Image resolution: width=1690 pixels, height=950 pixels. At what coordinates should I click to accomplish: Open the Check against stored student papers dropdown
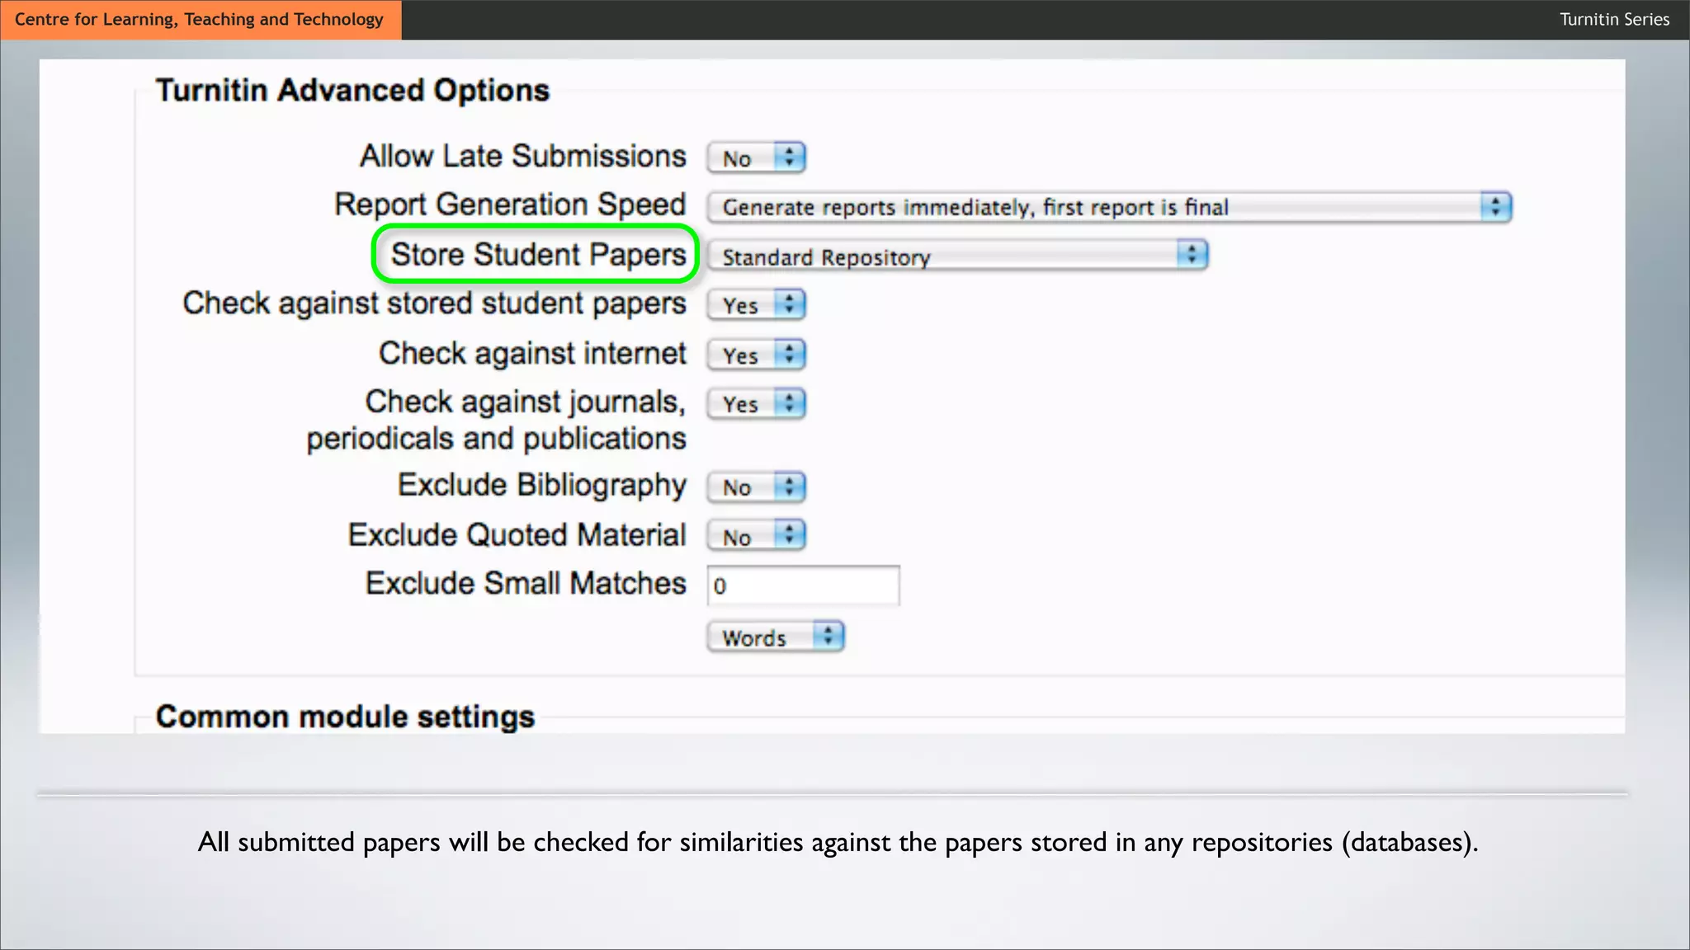(x=755, y=305)
